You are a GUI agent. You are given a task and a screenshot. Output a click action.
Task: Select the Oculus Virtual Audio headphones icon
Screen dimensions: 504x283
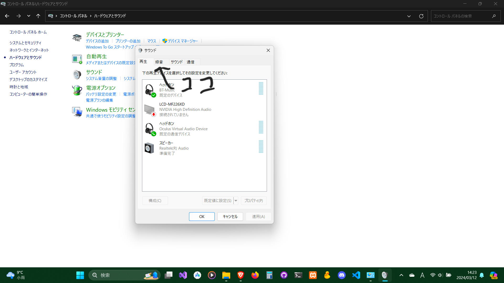(x=150, y=129)
